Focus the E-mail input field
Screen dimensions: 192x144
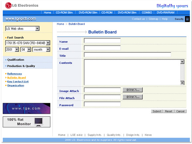102,48
